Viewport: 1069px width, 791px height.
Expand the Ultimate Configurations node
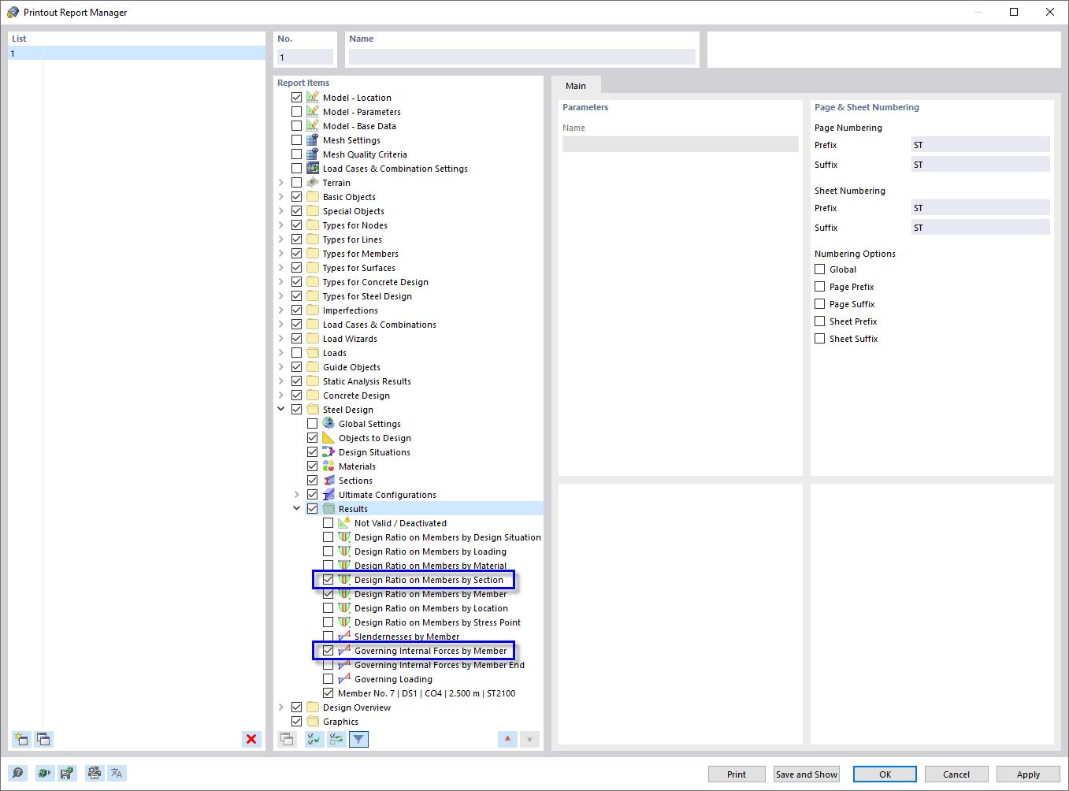coord(297,495)
